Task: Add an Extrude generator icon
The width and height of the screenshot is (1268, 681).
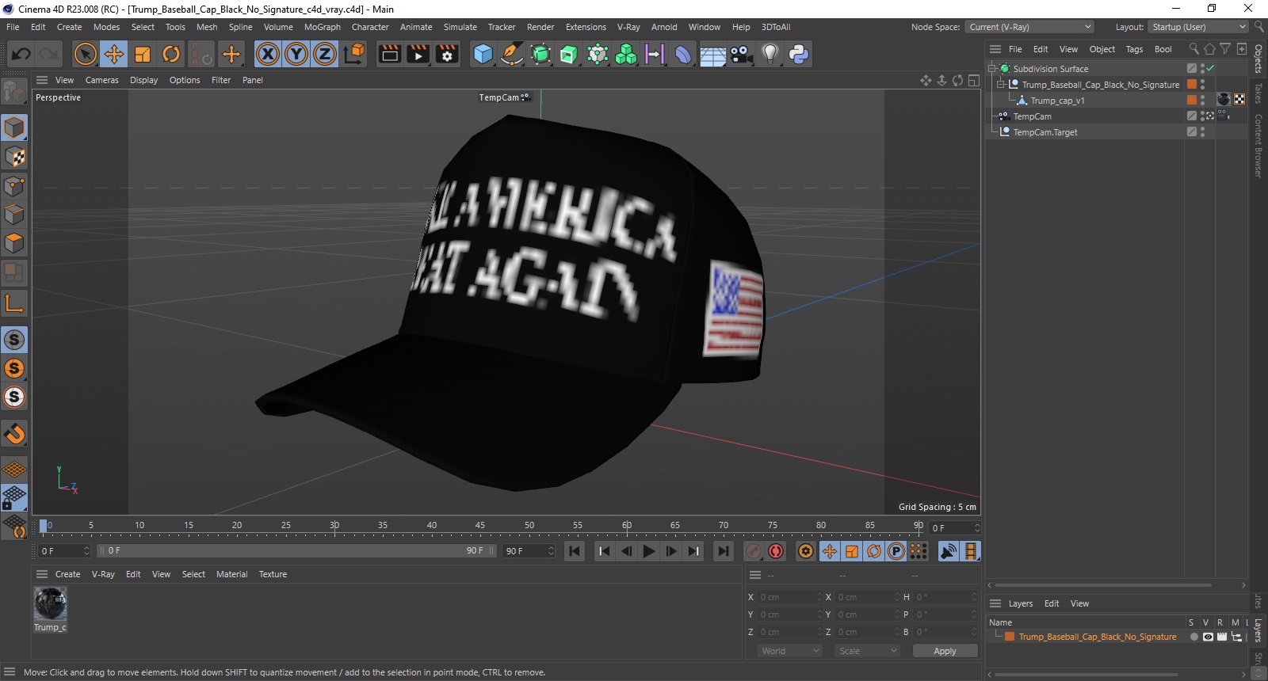Action: [569, 54]
